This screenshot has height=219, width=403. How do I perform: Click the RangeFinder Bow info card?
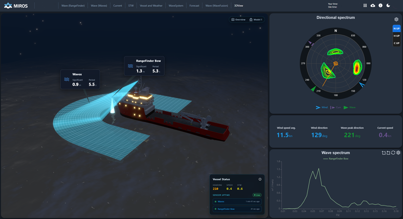144,66
